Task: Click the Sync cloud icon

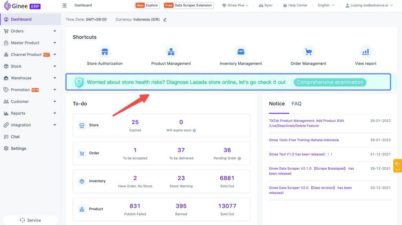Action: (261, 5)
